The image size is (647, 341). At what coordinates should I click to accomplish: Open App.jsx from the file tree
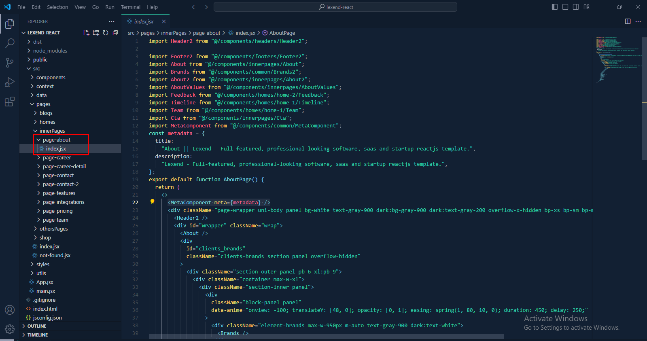pos(45,282)
